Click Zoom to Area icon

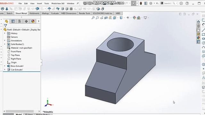click(x=97, y=18)
